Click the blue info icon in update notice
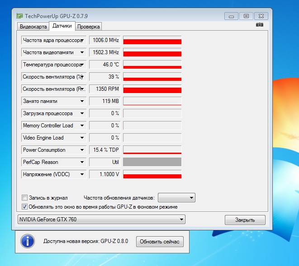This screenshot has height=266, width=299. pos(28,241)
